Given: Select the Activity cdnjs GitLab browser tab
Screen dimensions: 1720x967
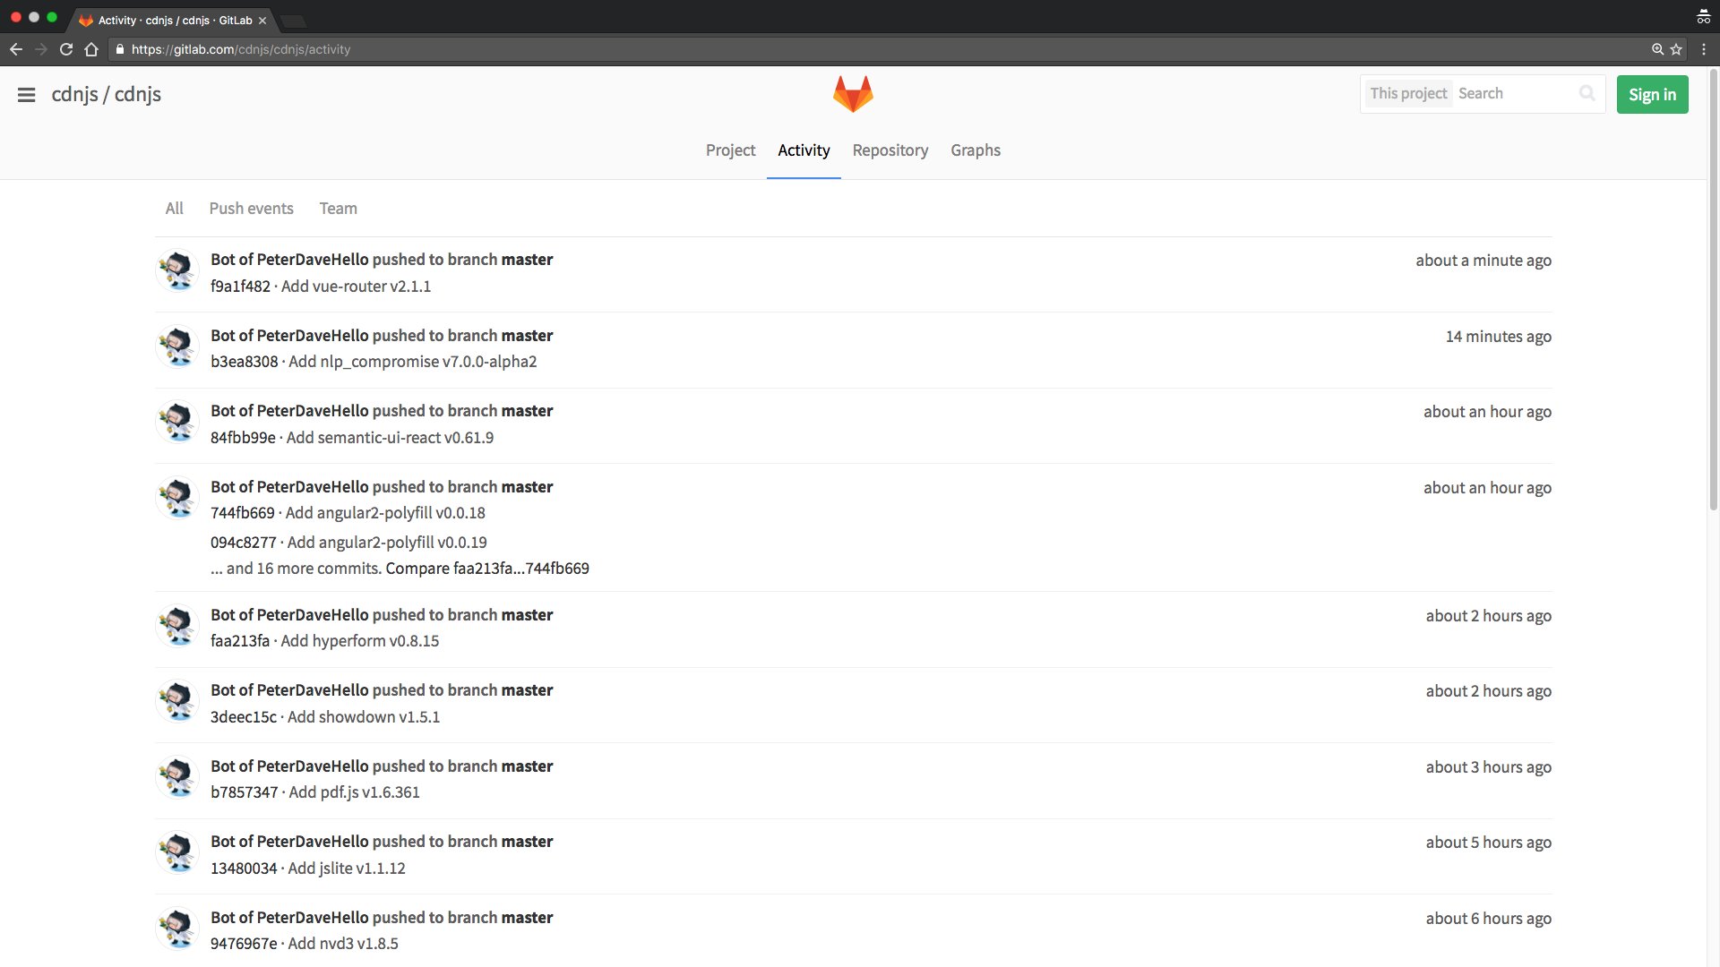Looking at the screenshot, I should (x=175, y=20).
